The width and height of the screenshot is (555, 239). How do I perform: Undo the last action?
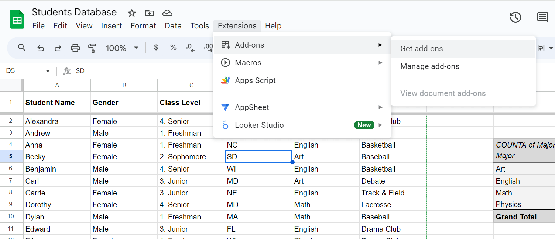(x=41, y=48)
